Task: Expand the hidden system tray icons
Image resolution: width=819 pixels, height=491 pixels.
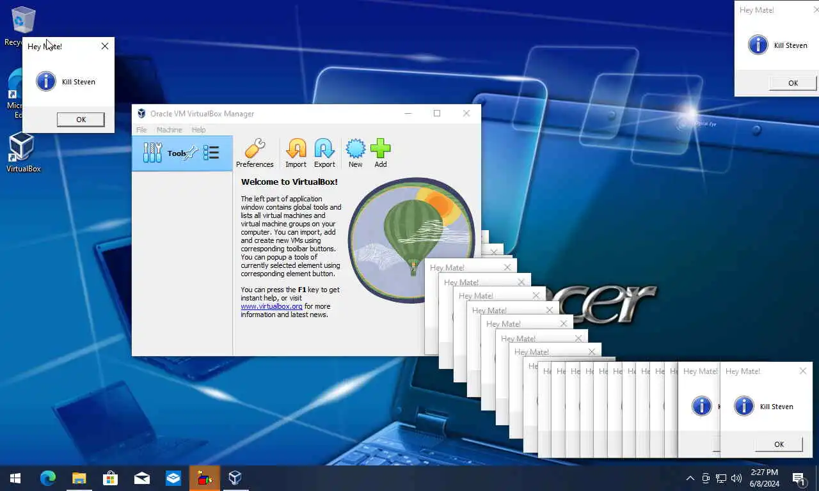Action: [690, 478]
